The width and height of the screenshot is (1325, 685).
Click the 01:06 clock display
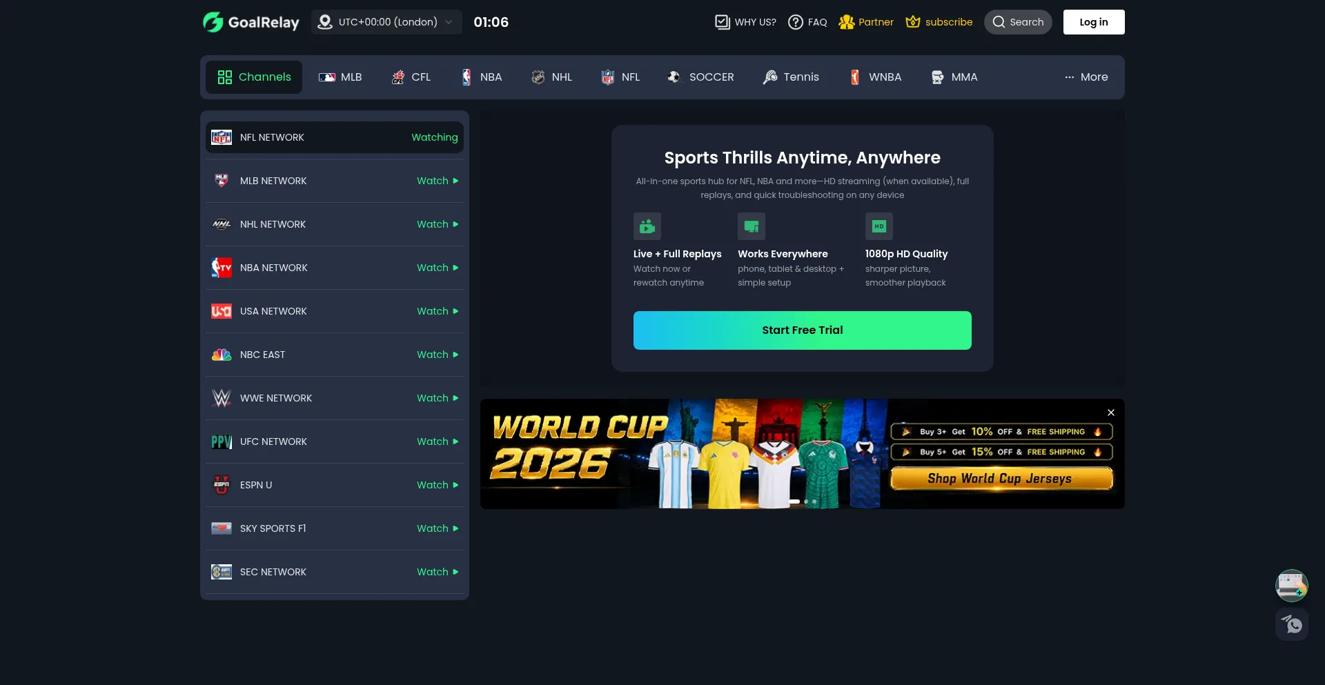click(x=491, y=22)
